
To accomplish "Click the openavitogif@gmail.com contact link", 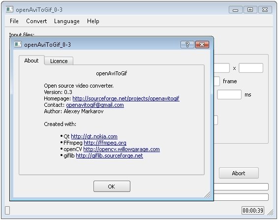I will pos(95,105).
